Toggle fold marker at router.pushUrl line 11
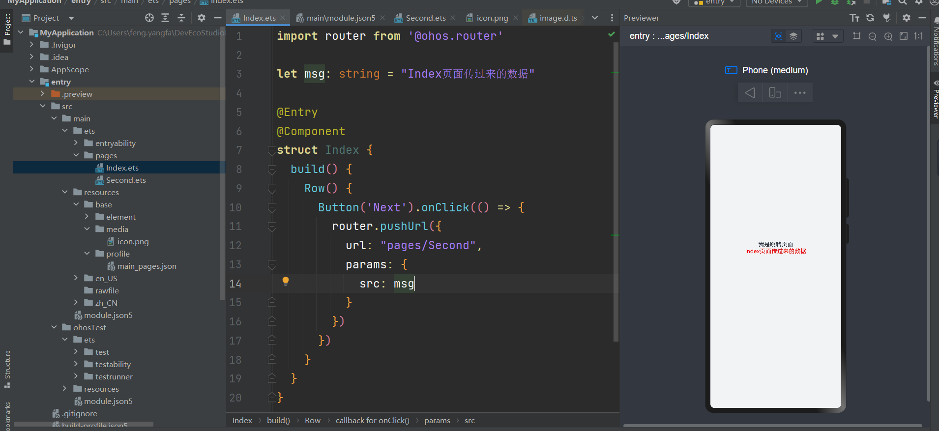 coord(272,226)
